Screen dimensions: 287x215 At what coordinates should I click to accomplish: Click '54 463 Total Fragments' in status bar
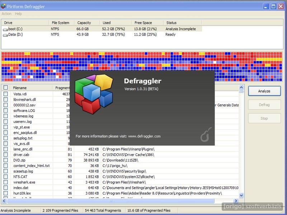click(x=103, y=210)
